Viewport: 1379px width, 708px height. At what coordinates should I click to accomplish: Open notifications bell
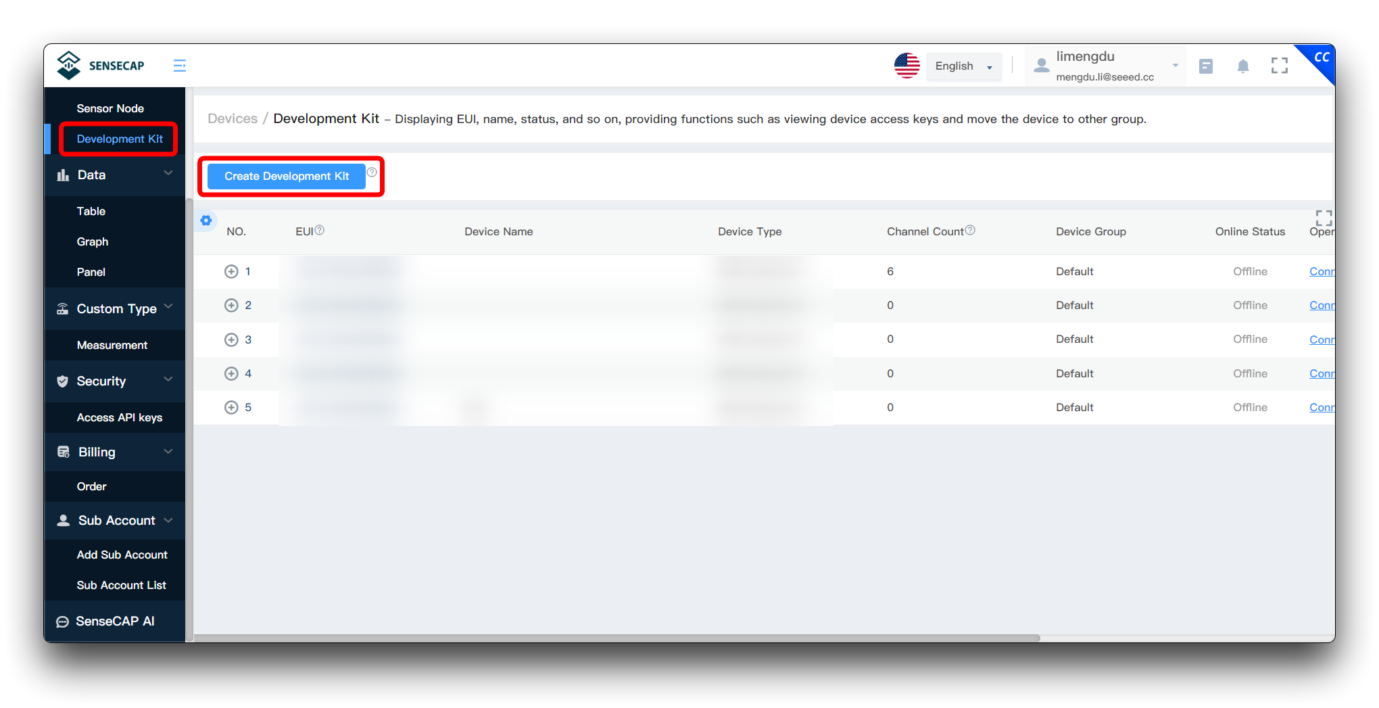point(1242,66)
